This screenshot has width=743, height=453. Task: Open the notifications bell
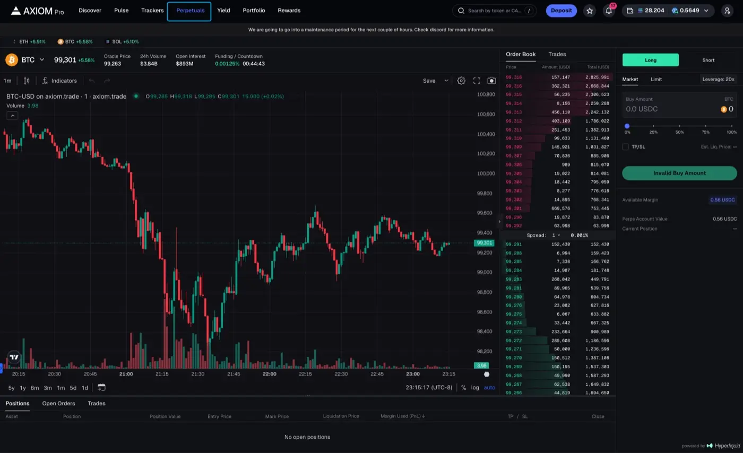609,11
